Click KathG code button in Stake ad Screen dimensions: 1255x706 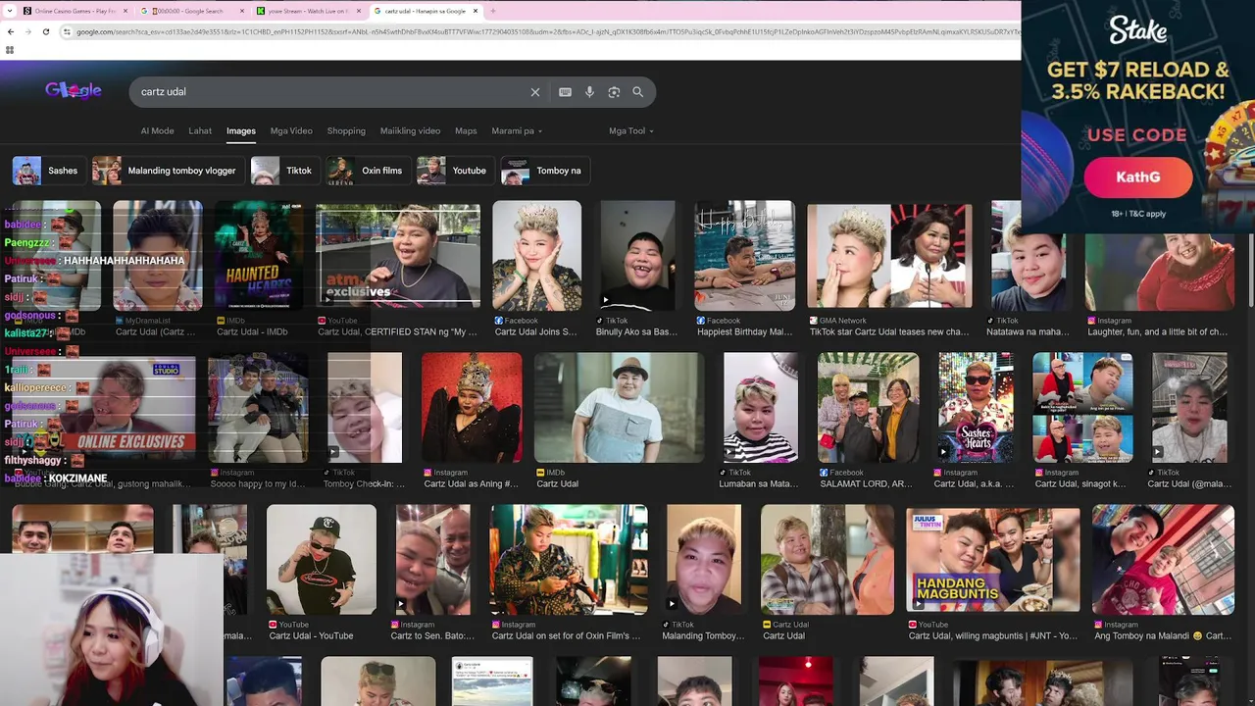[x=1137, y=177]
